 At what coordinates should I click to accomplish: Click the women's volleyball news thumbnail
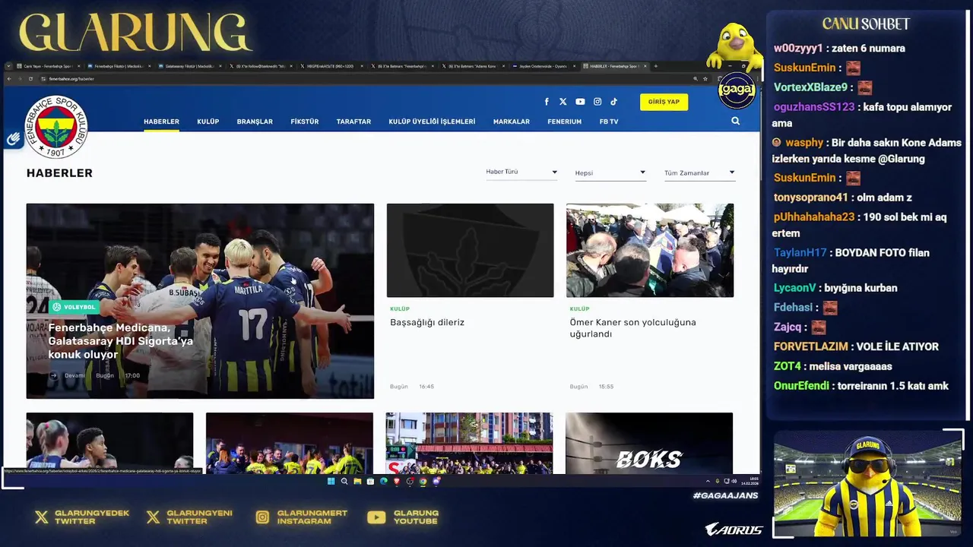(x=109, y=443)
